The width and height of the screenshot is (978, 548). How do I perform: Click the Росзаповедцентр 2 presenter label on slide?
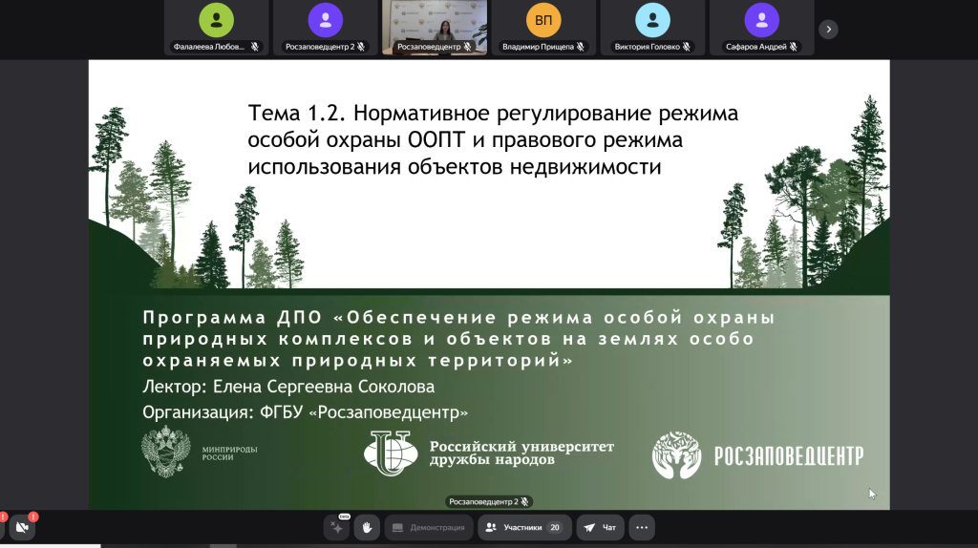tap(489, 501)
